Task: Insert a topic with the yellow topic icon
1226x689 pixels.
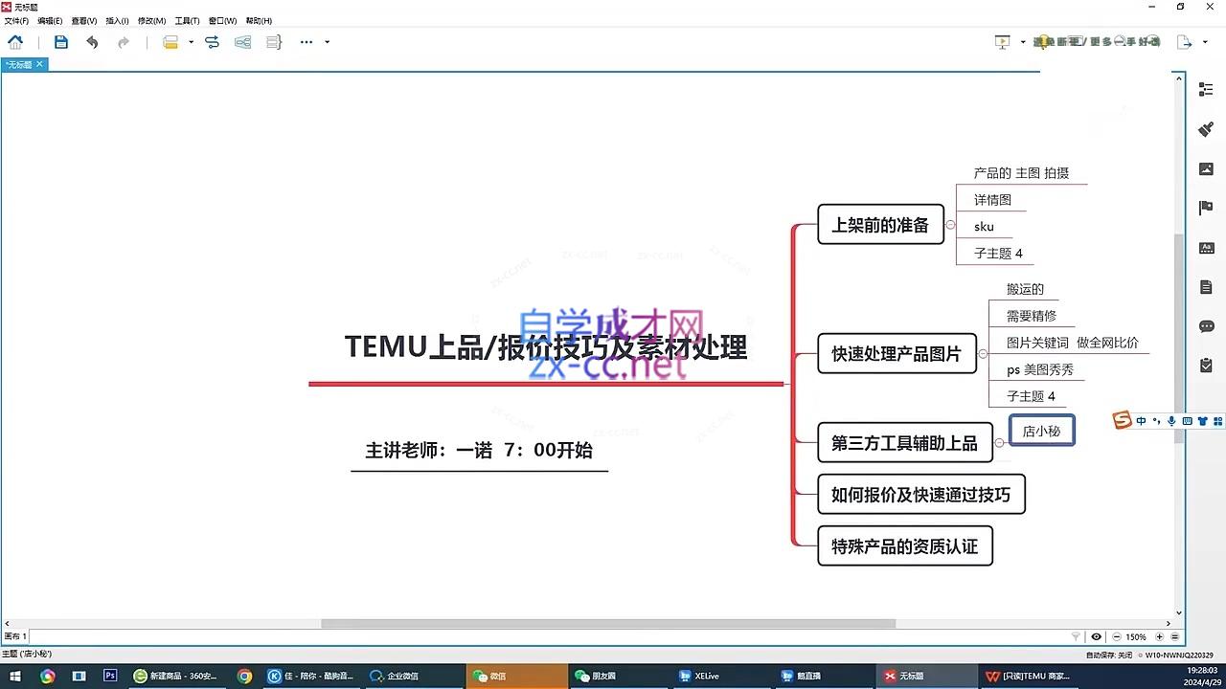Action: (x=170, y=42)
